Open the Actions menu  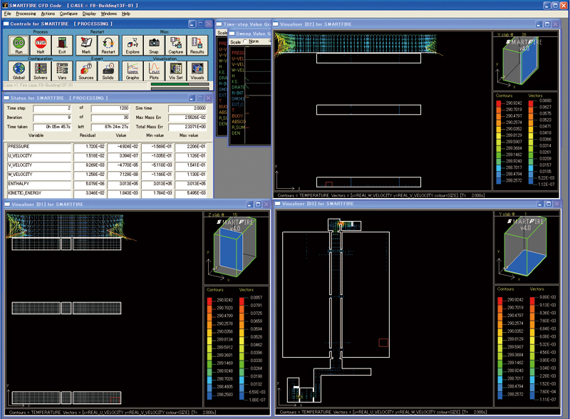[x=48, y=14]
